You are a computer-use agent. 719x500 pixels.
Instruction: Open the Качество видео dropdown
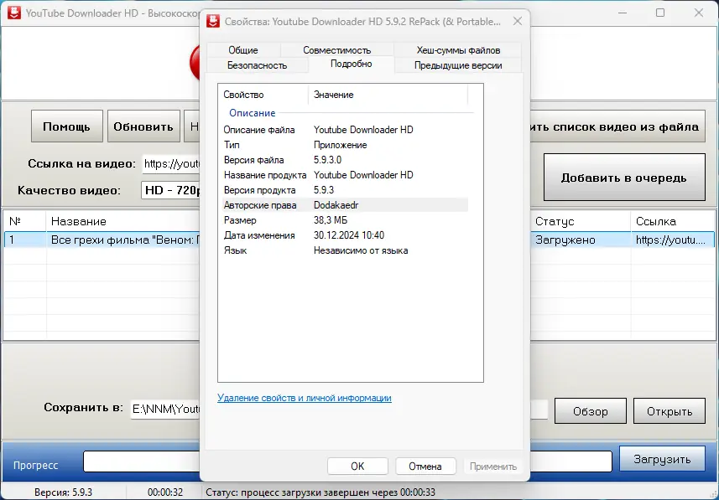point(171,190)
